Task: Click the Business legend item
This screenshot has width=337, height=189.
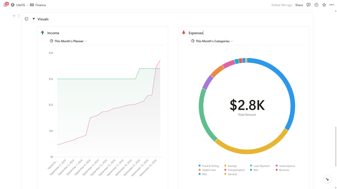Action: tap(282, 170)
